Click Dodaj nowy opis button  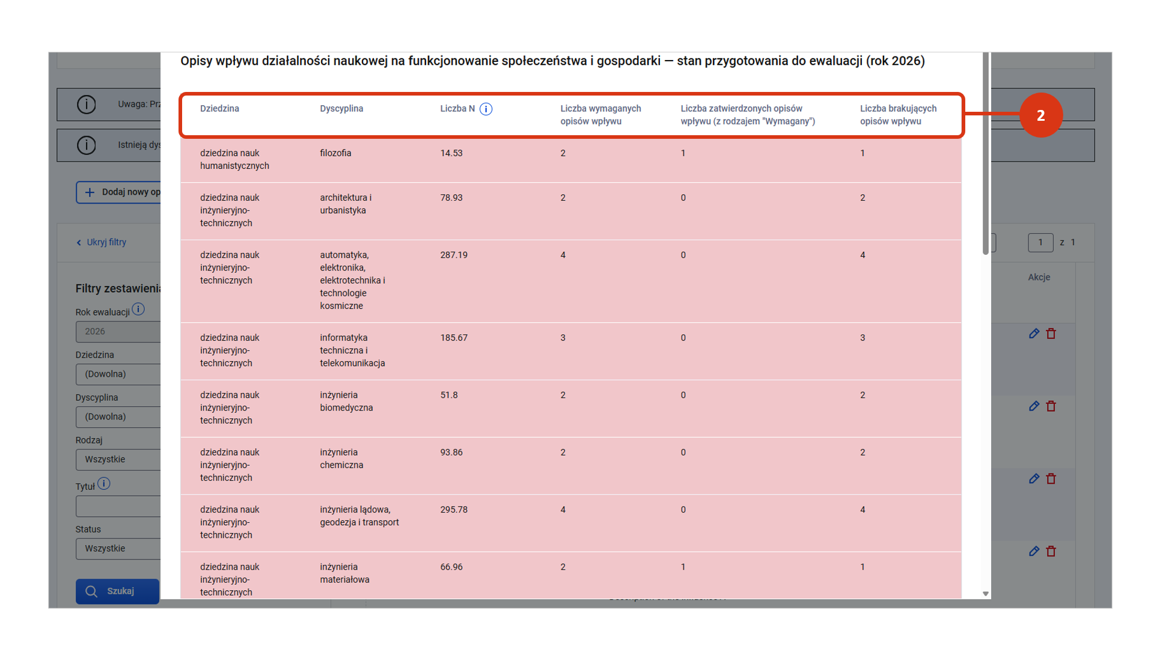[119, 192]
